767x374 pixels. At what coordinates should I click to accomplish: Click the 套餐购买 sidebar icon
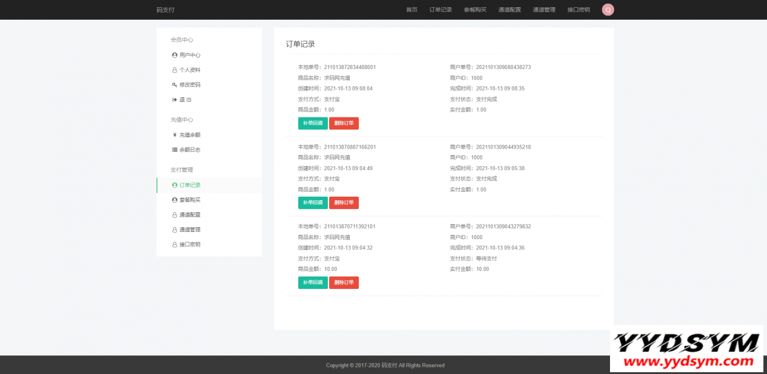[x=174, y=200]
